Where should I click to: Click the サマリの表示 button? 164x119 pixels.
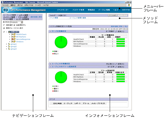click(x=113, y=15)
